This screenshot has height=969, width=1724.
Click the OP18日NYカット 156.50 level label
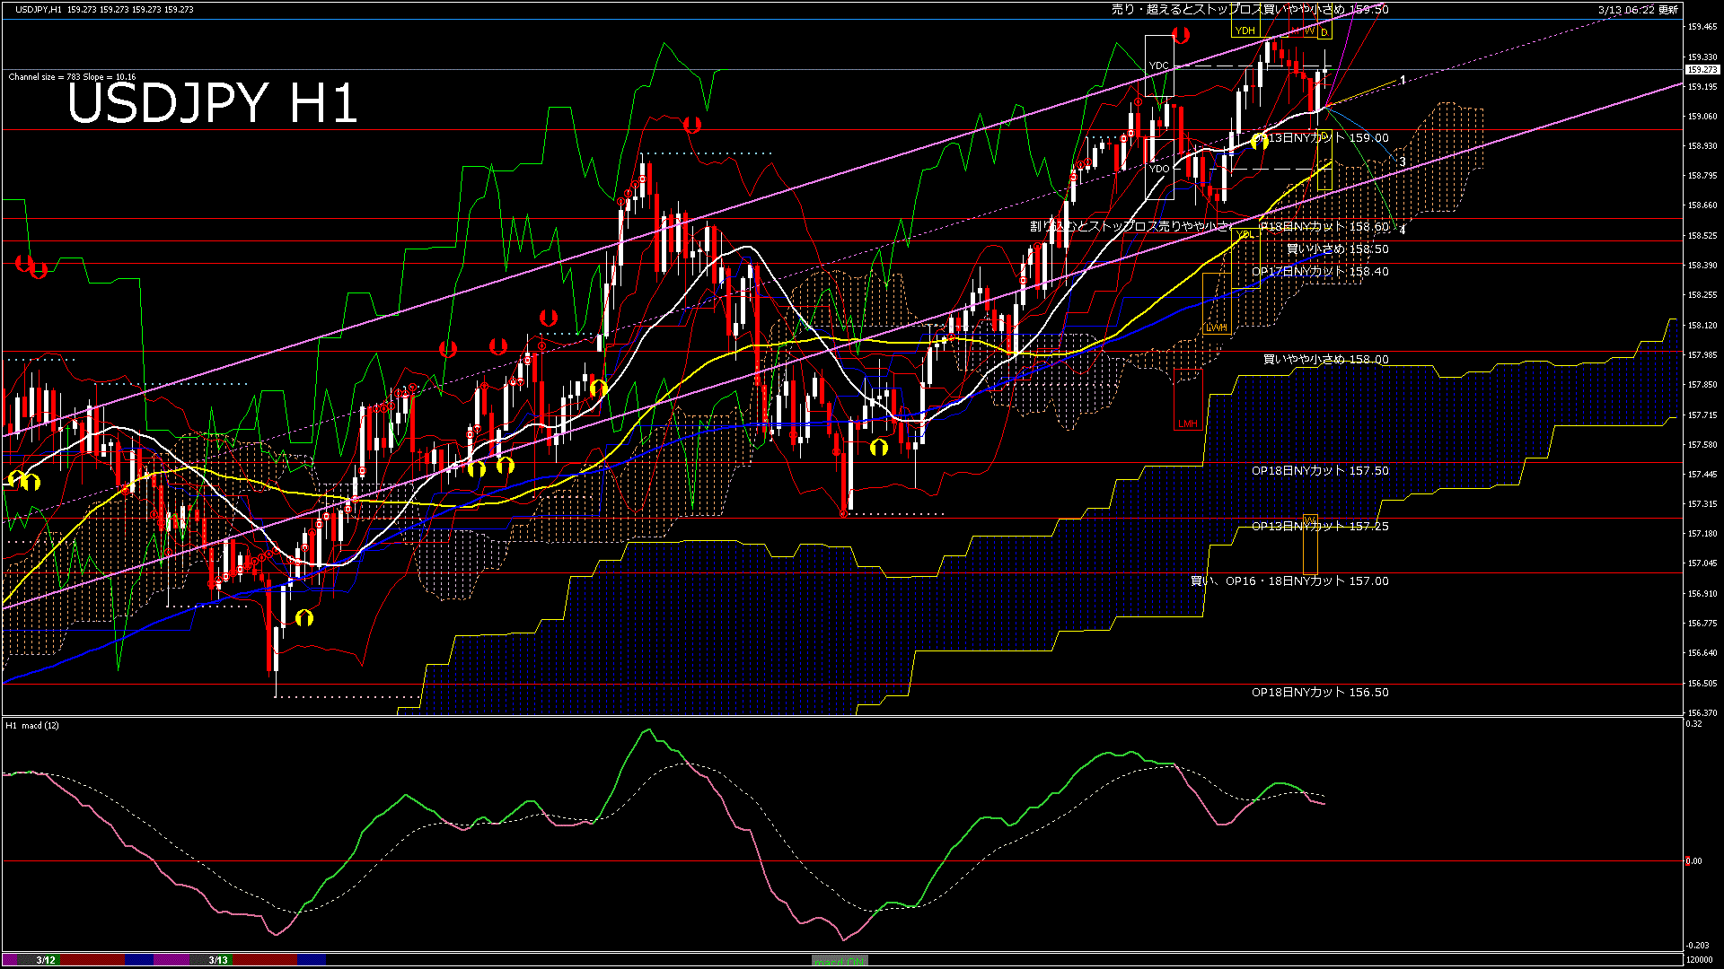pos(1320,693)
